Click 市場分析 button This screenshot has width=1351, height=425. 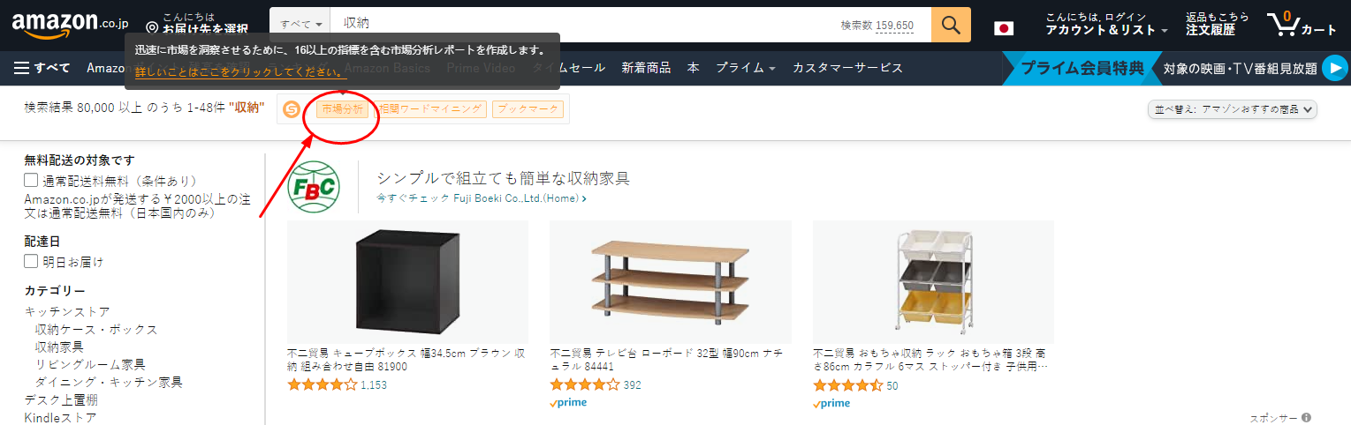[x=342, y=109]
